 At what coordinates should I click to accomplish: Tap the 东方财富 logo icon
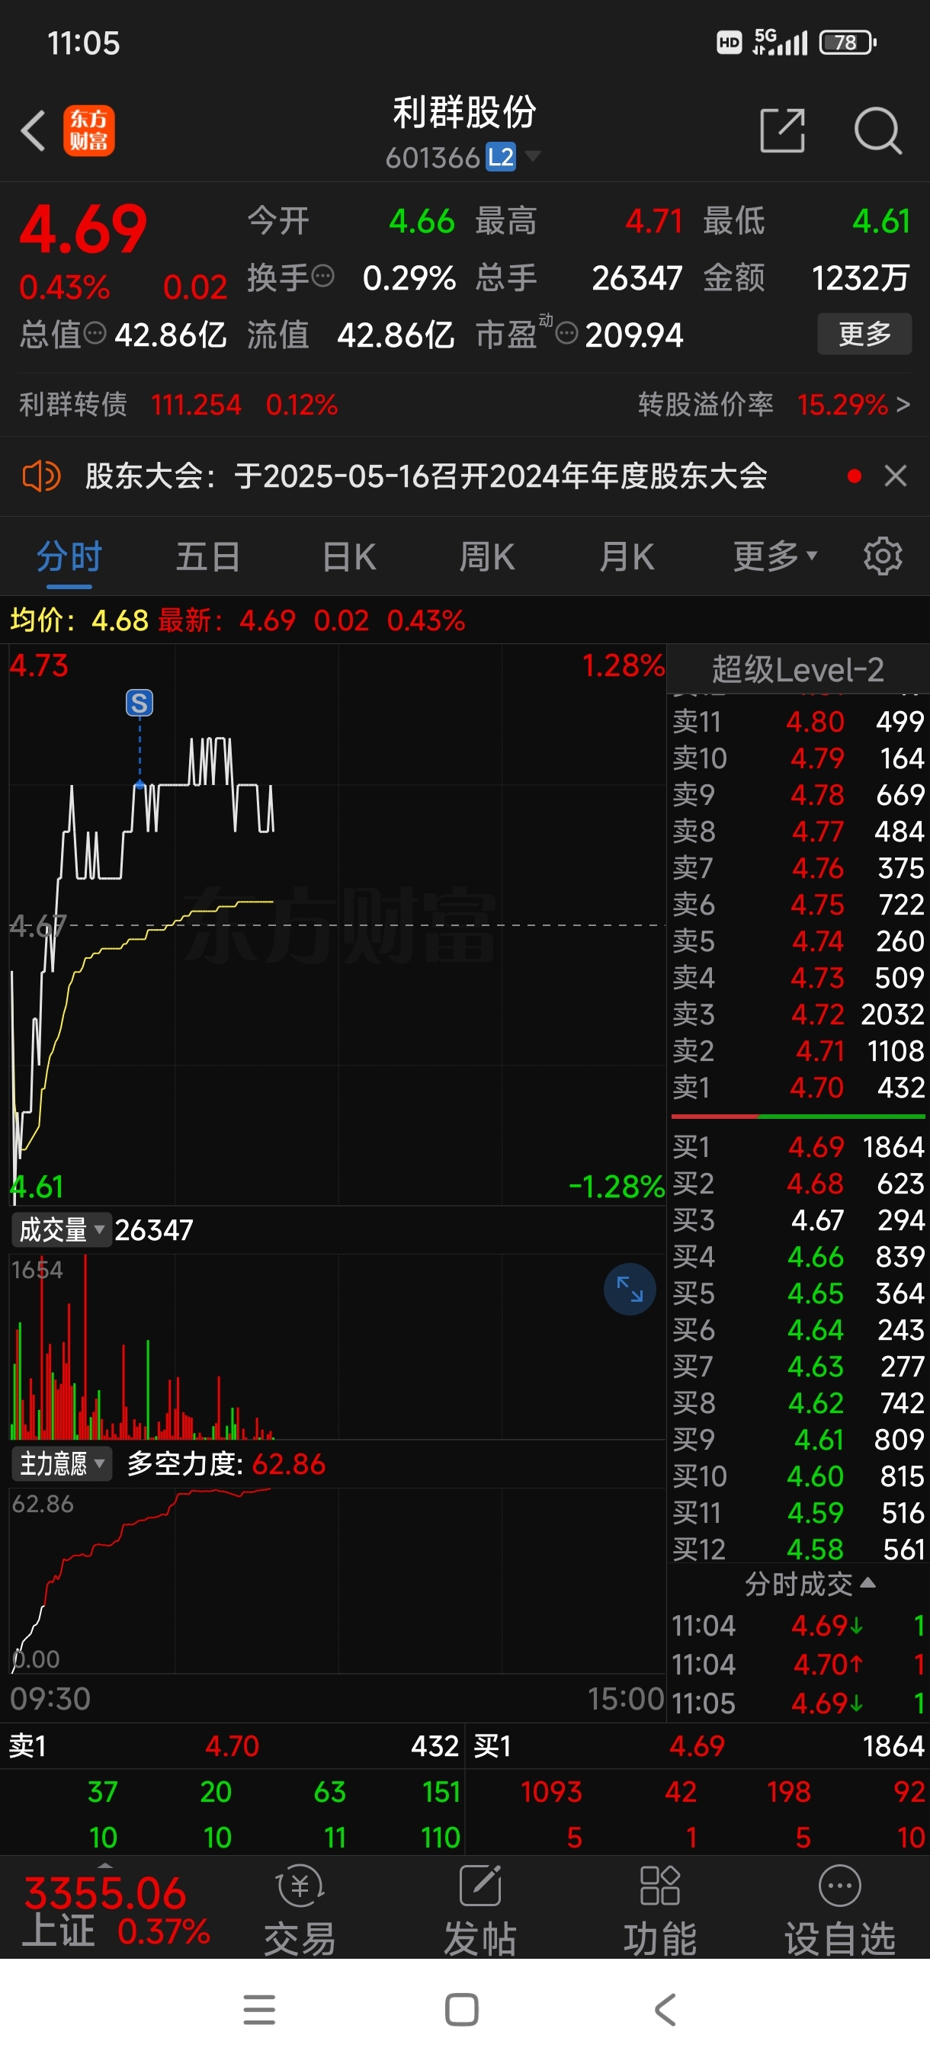pyautogui.click(x=88, y=130)
